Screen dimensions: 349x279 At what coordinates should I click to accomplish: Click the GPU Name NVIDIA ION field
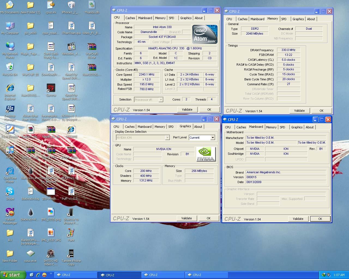click(164, 149)
